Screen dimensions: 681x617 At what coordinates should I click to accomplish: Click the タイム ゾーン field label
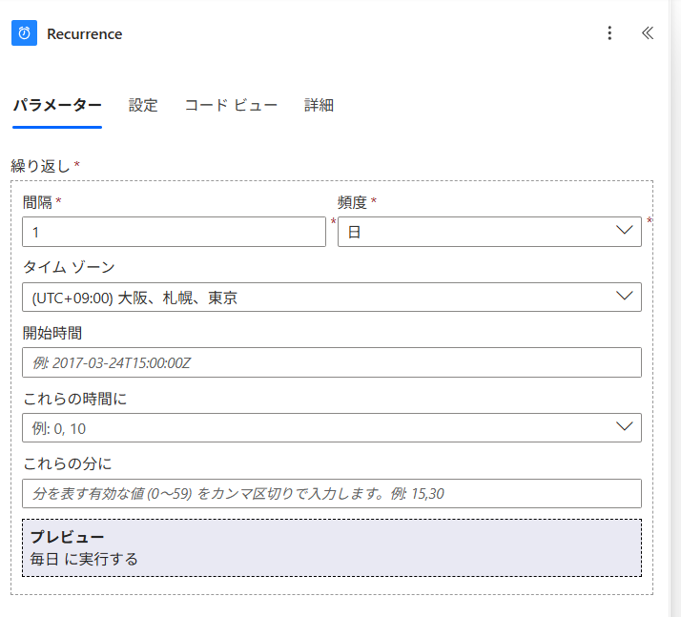68,267
